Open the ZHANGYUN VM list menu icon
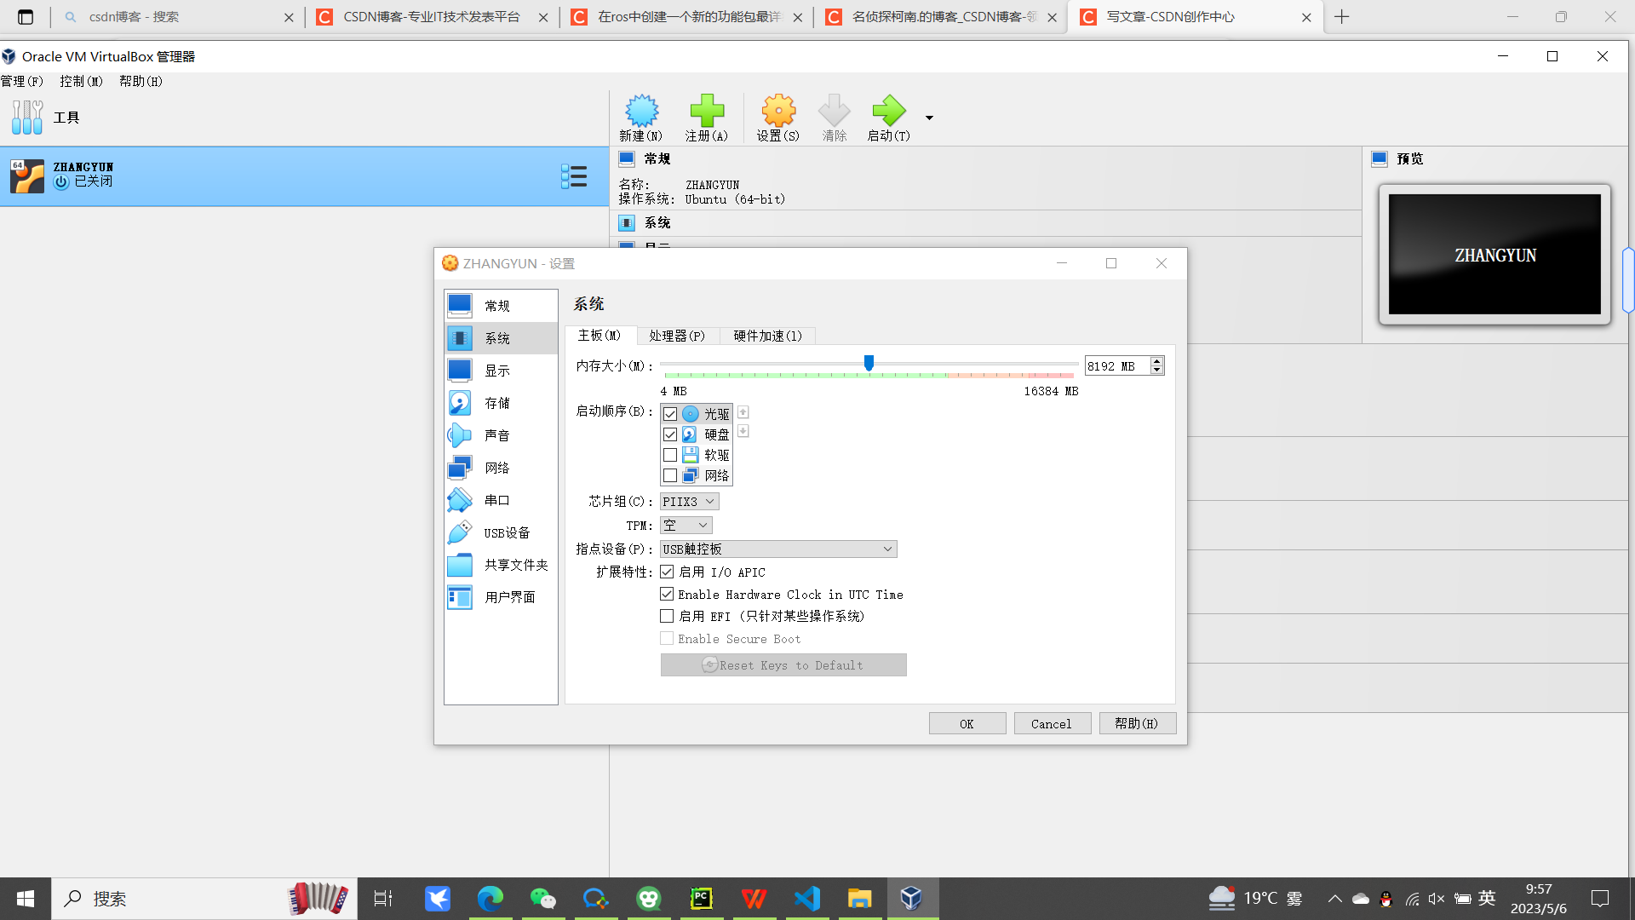 coord(574,176)
